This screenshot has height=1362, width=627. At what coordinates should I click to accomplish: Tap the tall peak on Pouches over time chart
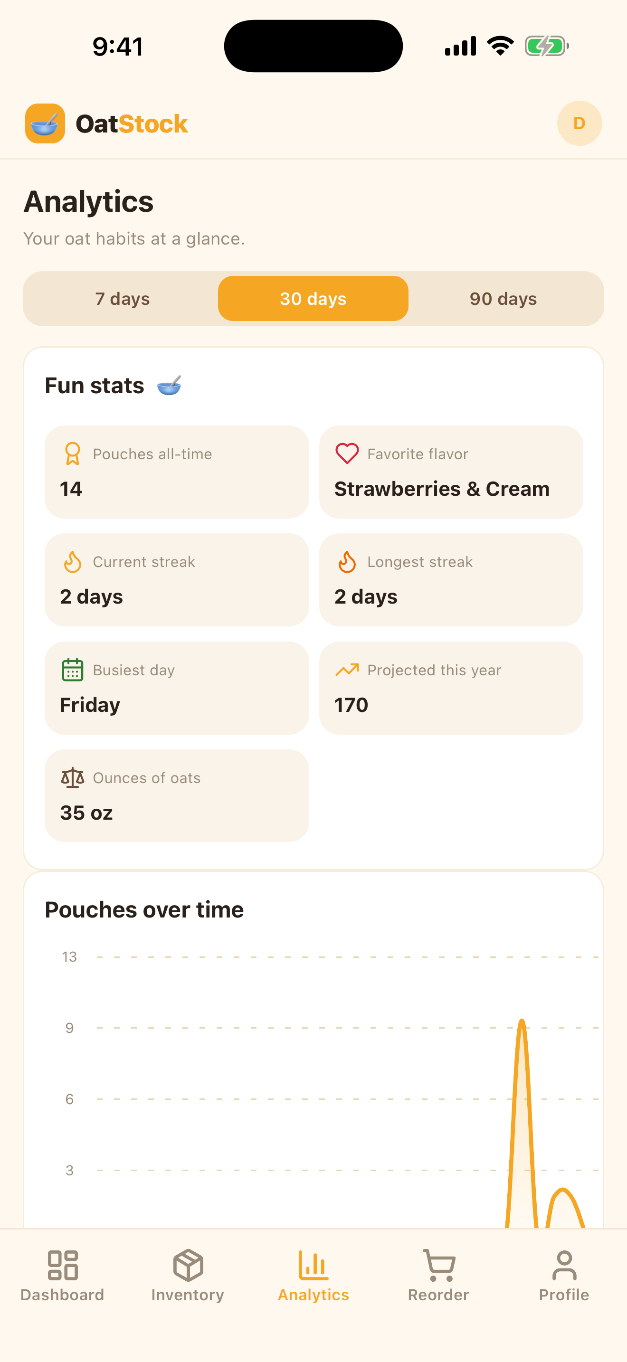pos(522,1023)
